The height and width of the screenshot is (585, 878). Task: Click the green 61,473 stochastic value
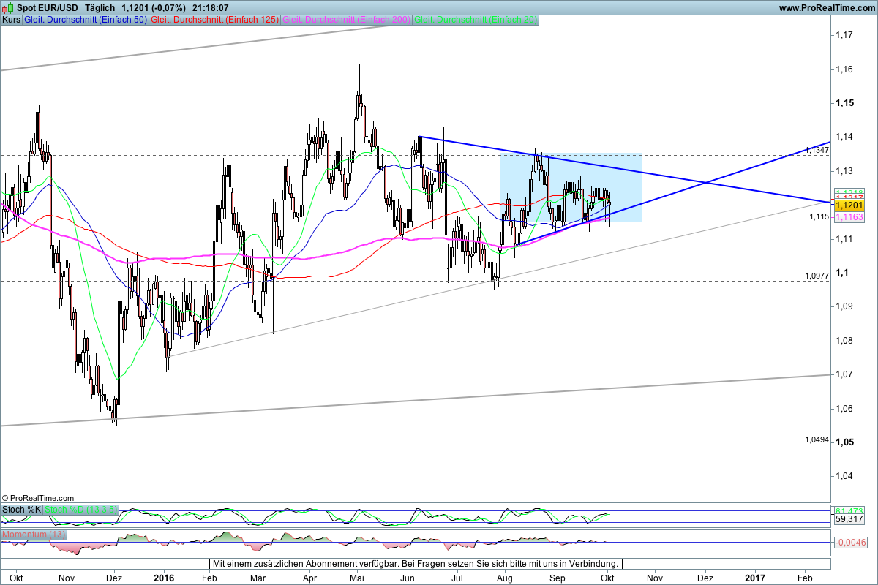pos(849,510)
